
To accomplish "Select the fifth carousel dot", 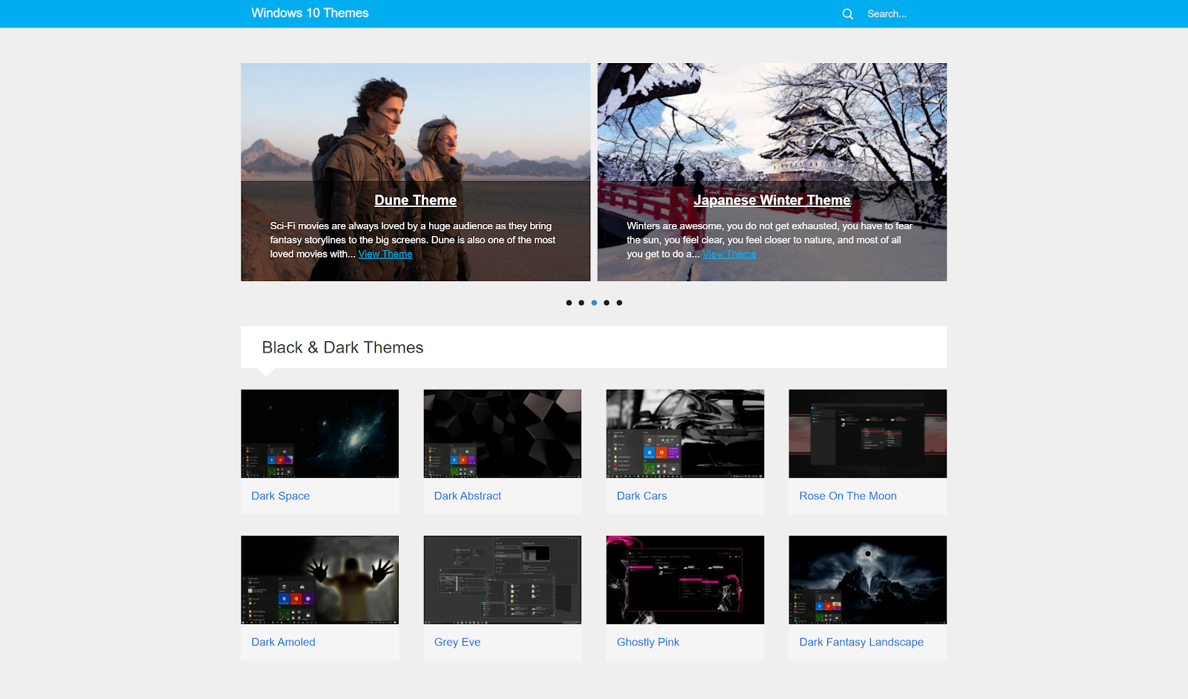I will (619, 303).
